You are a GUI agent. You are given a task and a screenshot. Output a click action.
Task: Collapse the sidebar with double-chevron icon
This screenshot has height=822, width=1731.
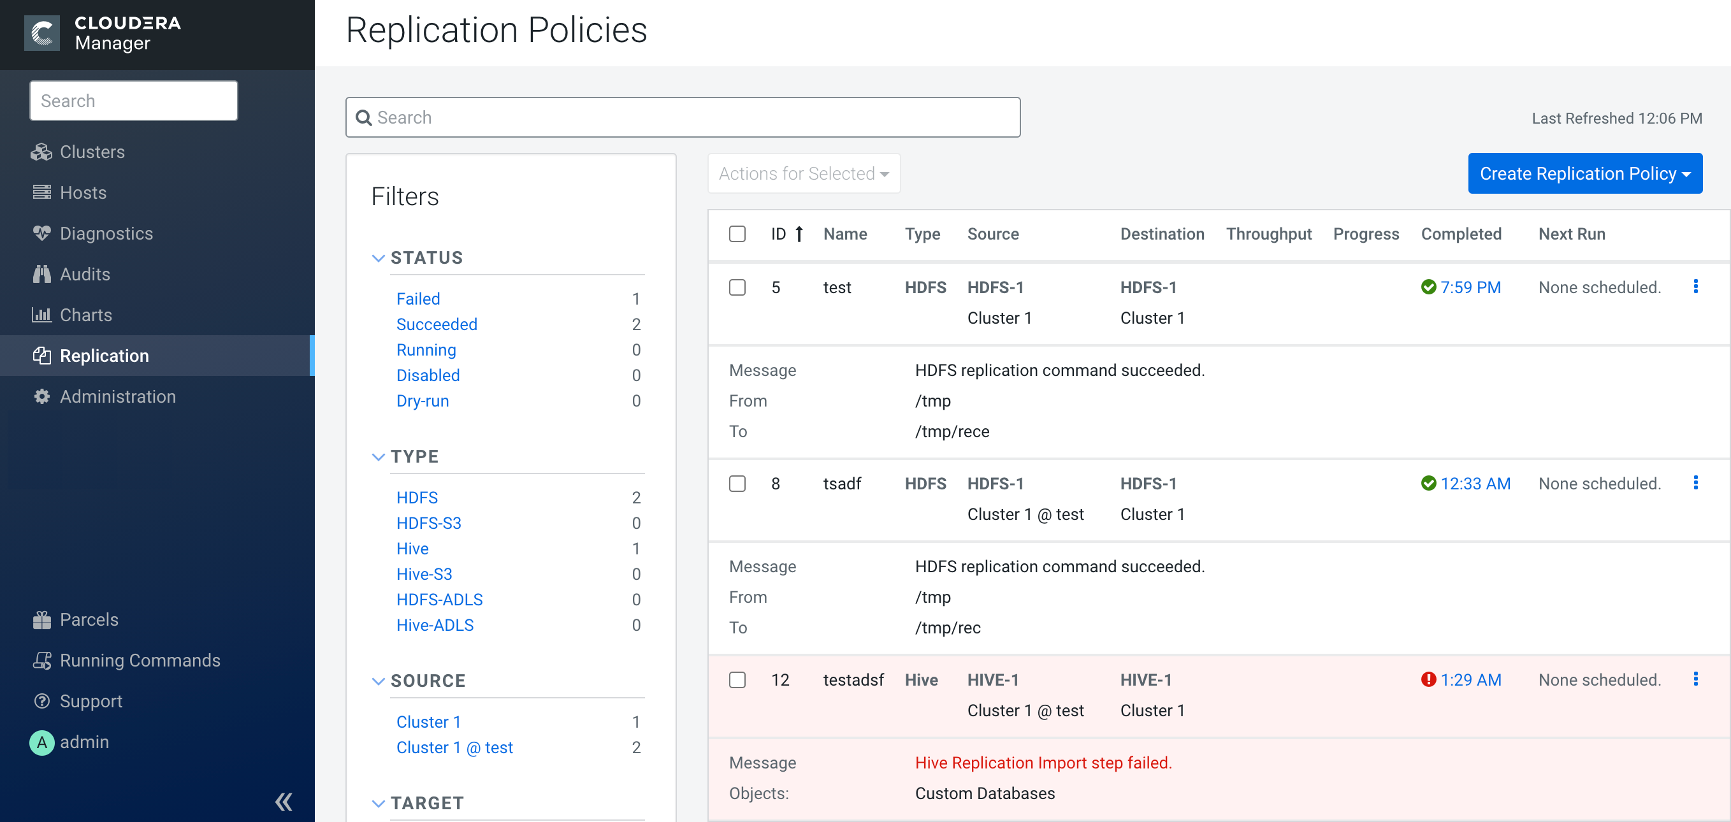click(x=284, y=802)
